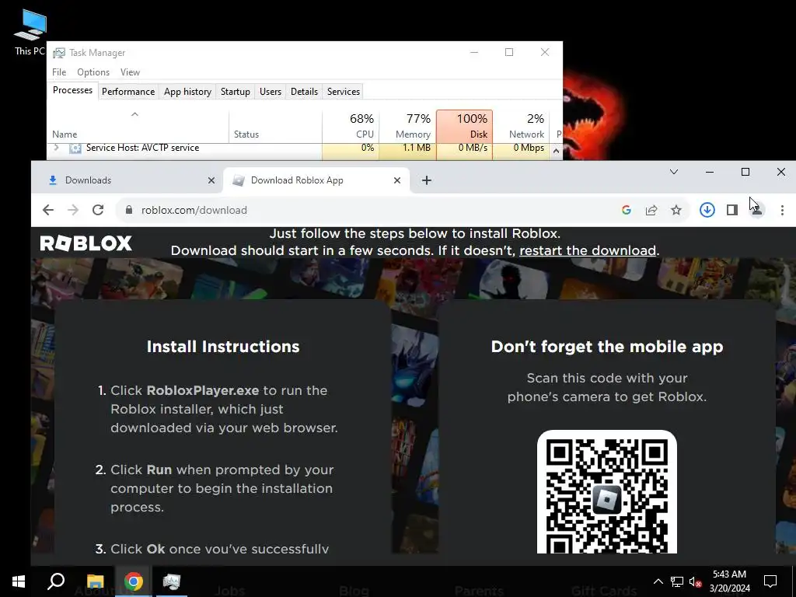The image size is (796, 597).
Task: Select Download Roblox App browser tab
Action: (316, 180)
